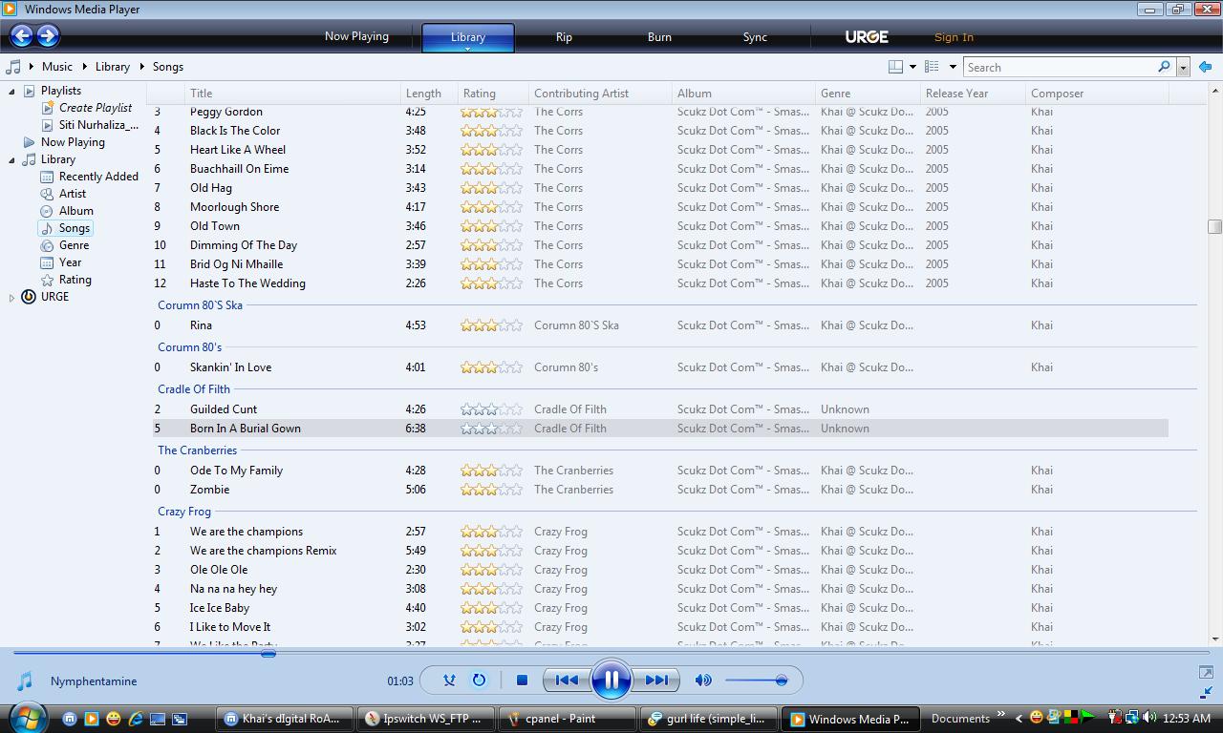The width and height of the screenshot is (1223, 733).
Task: Toggle shuffle mode on
Action: 449,681
